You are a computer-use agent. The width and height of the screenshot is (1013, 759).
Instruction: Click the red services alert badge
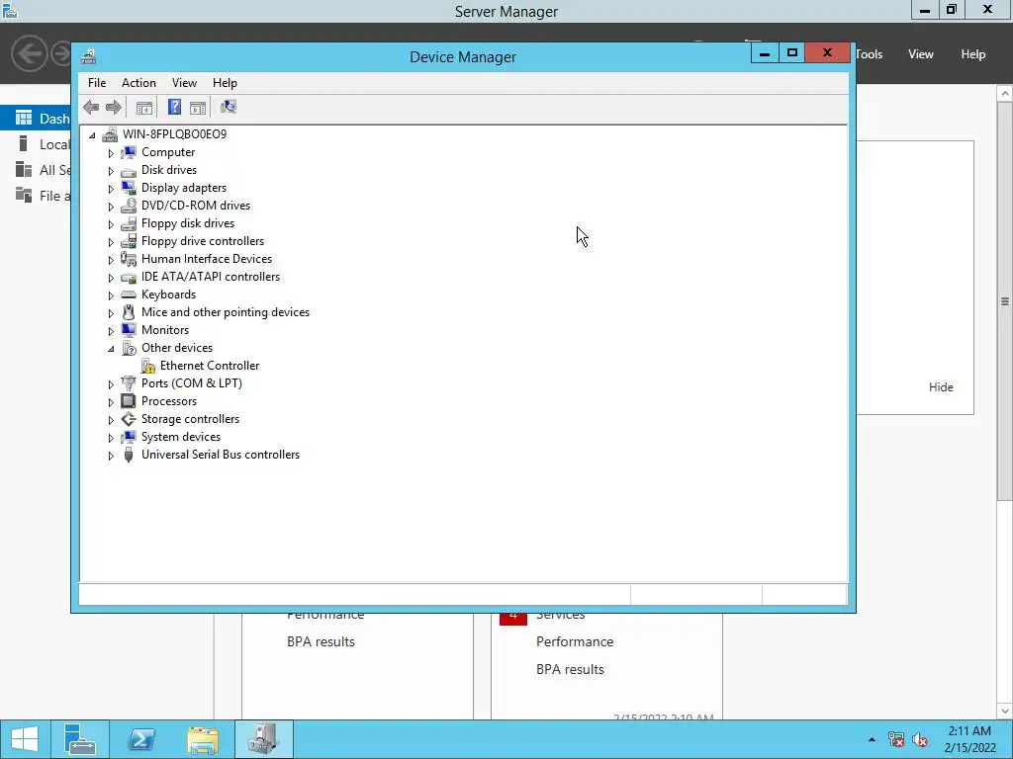coord(513,617)
